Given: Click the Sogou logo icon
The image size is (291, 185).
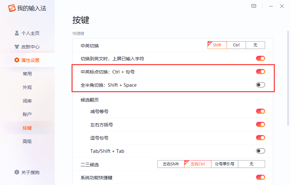Looking at the screenshot, I should click(x=12, y=8).
